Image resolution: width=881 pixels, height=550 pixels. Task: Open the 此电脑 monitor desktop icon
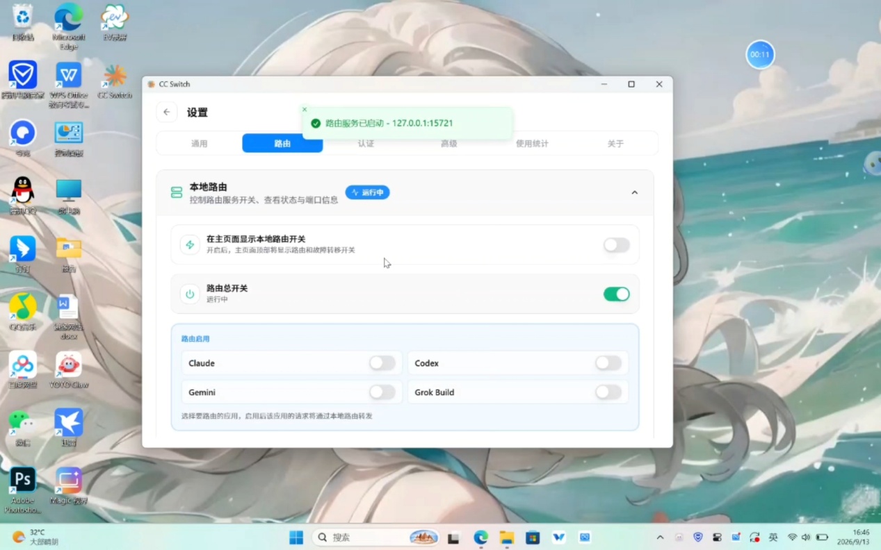tap(69, 196)
